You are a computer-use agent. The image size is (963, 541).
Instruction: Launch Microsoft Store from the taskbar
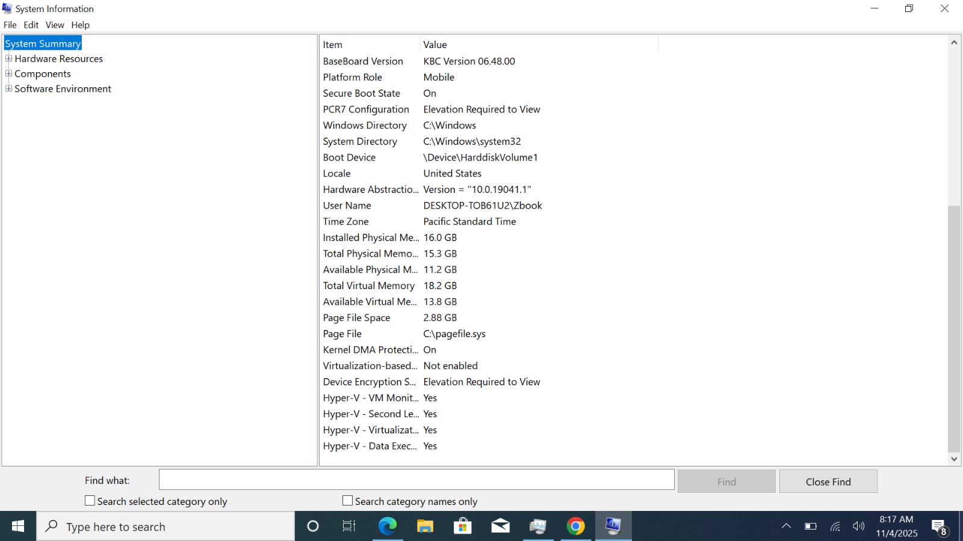(x=462, y=527)
